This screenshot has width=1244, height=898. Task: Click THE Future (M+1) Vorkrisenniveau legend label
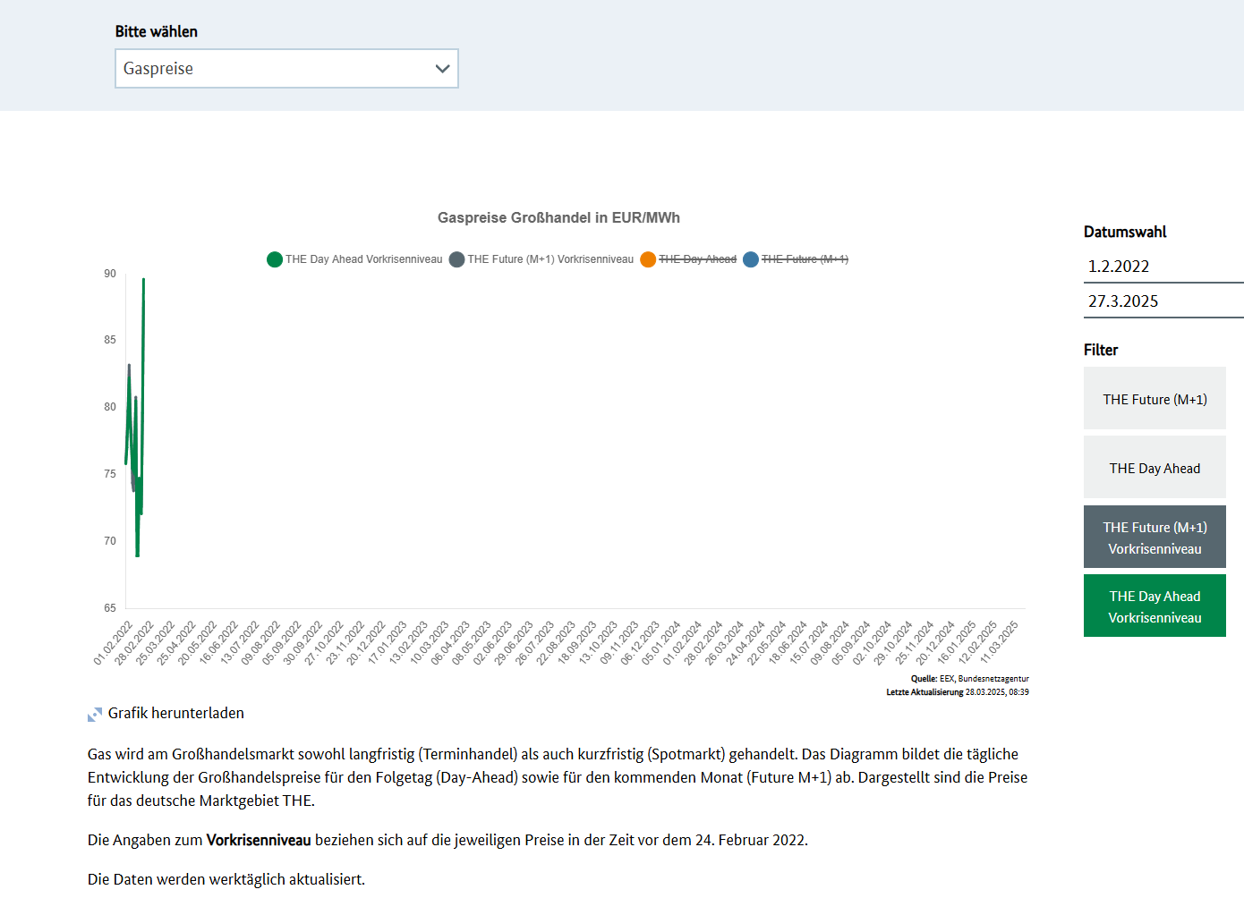tap(550, 259)
